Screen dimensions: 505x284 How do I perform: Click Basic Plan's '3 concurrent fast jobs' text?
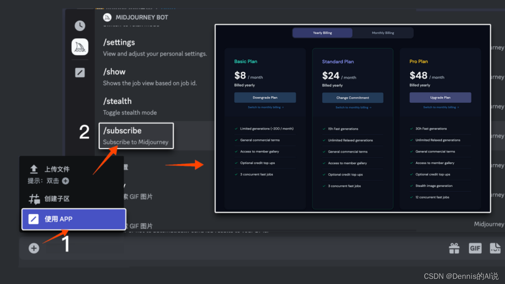[x=256, y=174]
